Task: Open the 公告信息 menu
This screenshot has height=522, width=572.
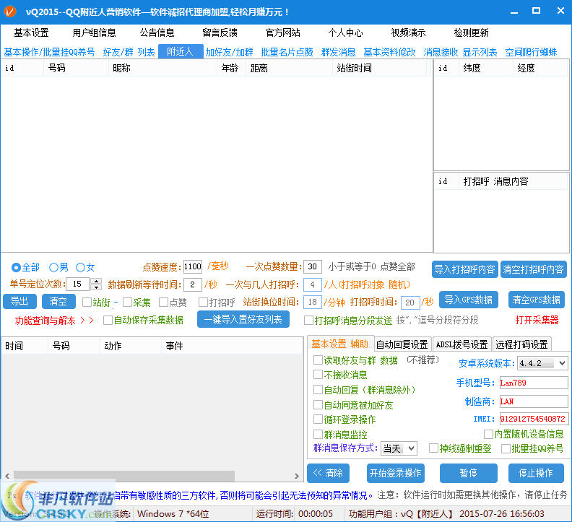Action: pyautogui.click(x=157, y=32)
